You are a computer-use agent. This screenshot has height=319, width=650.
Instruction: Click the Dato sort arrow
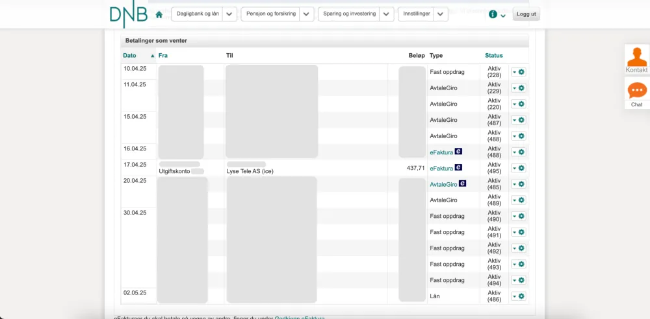pos(153,56)
